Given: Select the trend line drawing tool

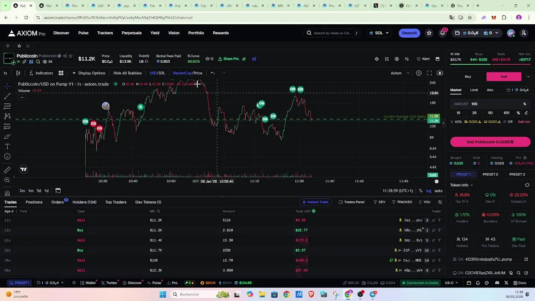Looking at the screenshot, I should pyautogui.click(x=7, y=96).
